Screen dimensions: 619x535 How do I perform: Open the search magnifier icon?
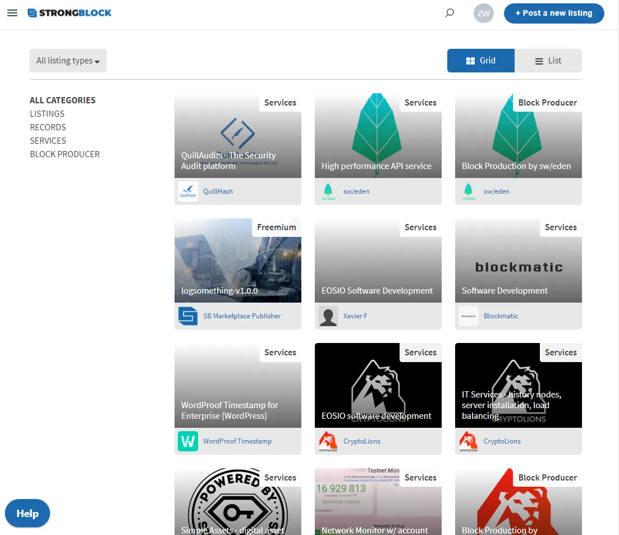(x=450, y=13)
